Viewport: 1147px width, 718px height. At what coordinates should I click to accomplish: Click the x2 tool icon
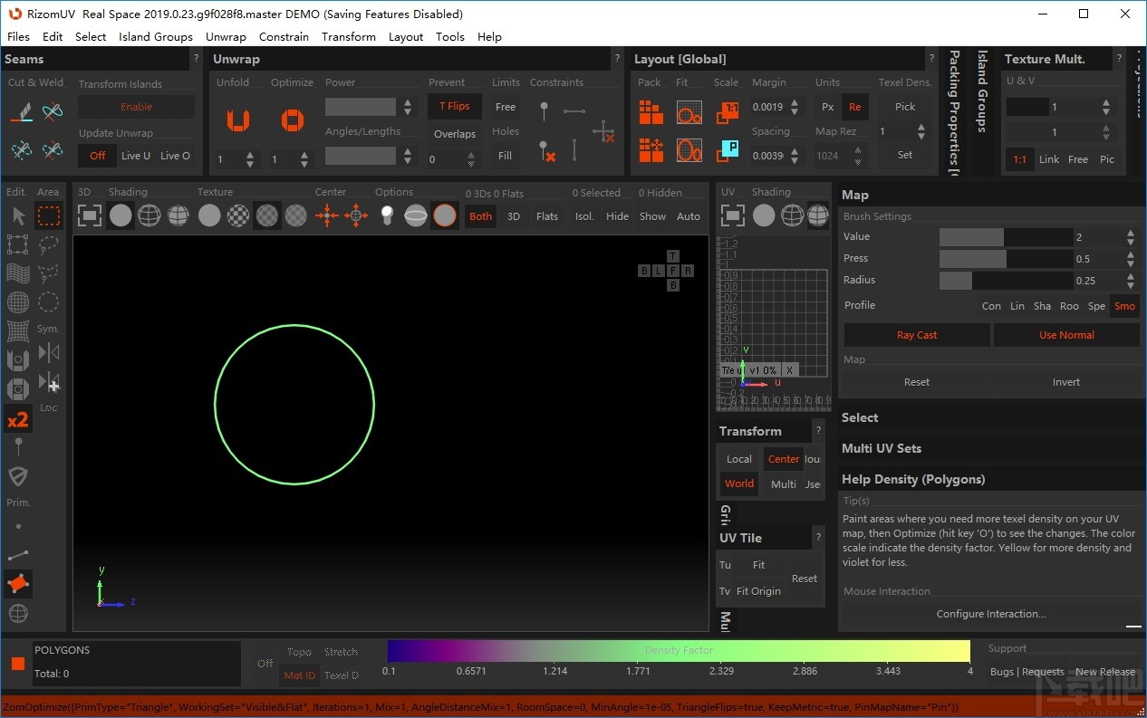pos(18,419)
